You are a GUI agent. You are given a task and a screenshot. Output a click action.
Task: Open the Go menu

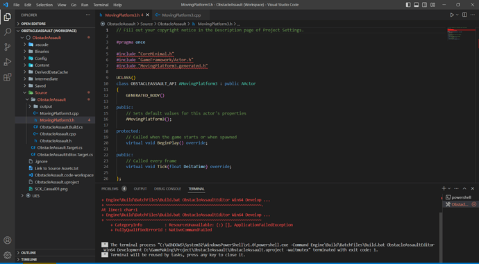click(74, 5)
